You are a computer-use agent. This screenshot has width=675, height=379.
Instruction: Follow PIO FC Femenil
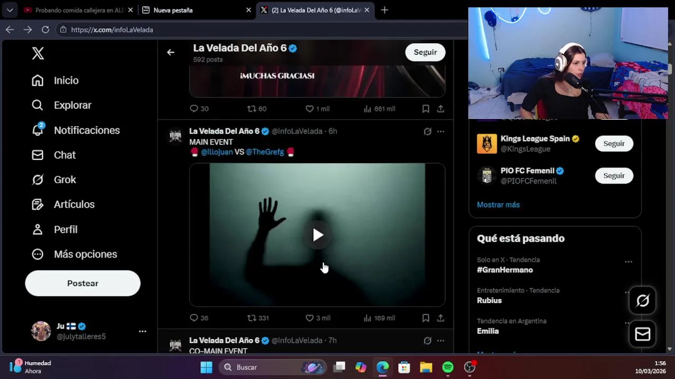pyautogui.click(x=614, y=176)
